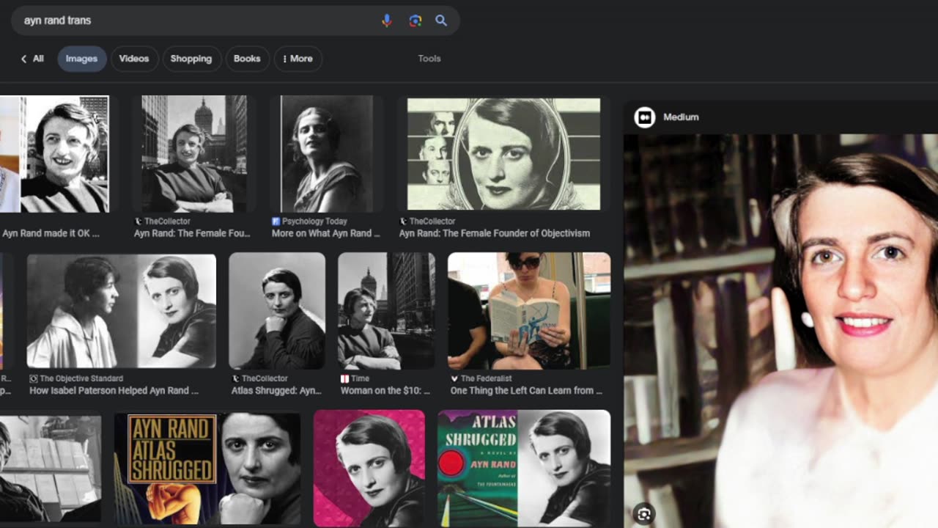Click caption One Thing the Left Can Learn from
The width and height of the screenshot is (938, 528).
[526, 391]
